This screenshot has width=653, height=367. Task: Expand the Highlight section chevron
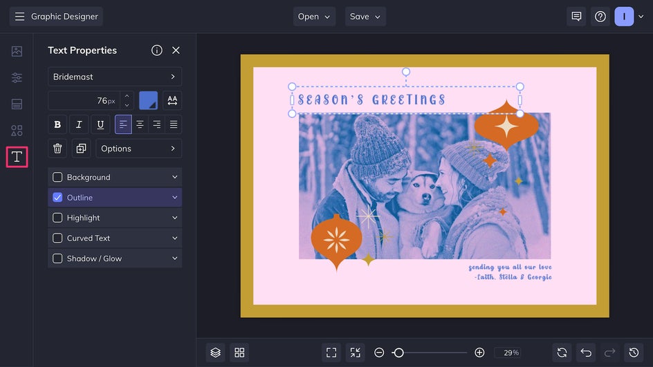[x=174, y=218]
